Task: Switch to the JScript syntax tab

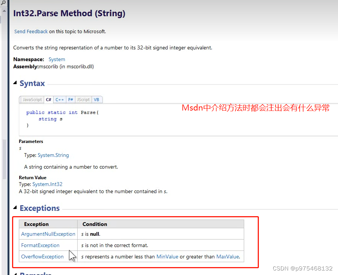Action: [x=83, y=100]
